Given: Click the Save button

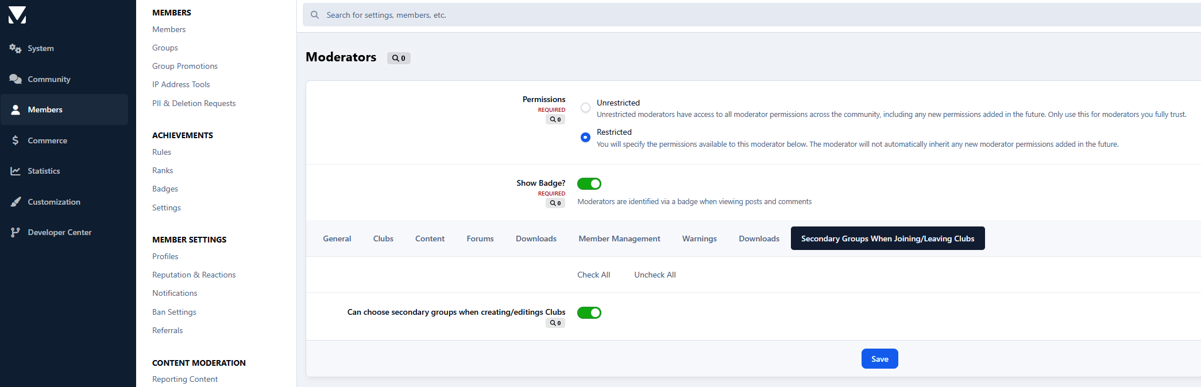Looking at the screenshot, I should click(x=879, y=359).
